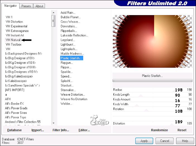Select Andrew's Filter Collection 55
Screen dimensions: 196x146
[x=23, y=122]
